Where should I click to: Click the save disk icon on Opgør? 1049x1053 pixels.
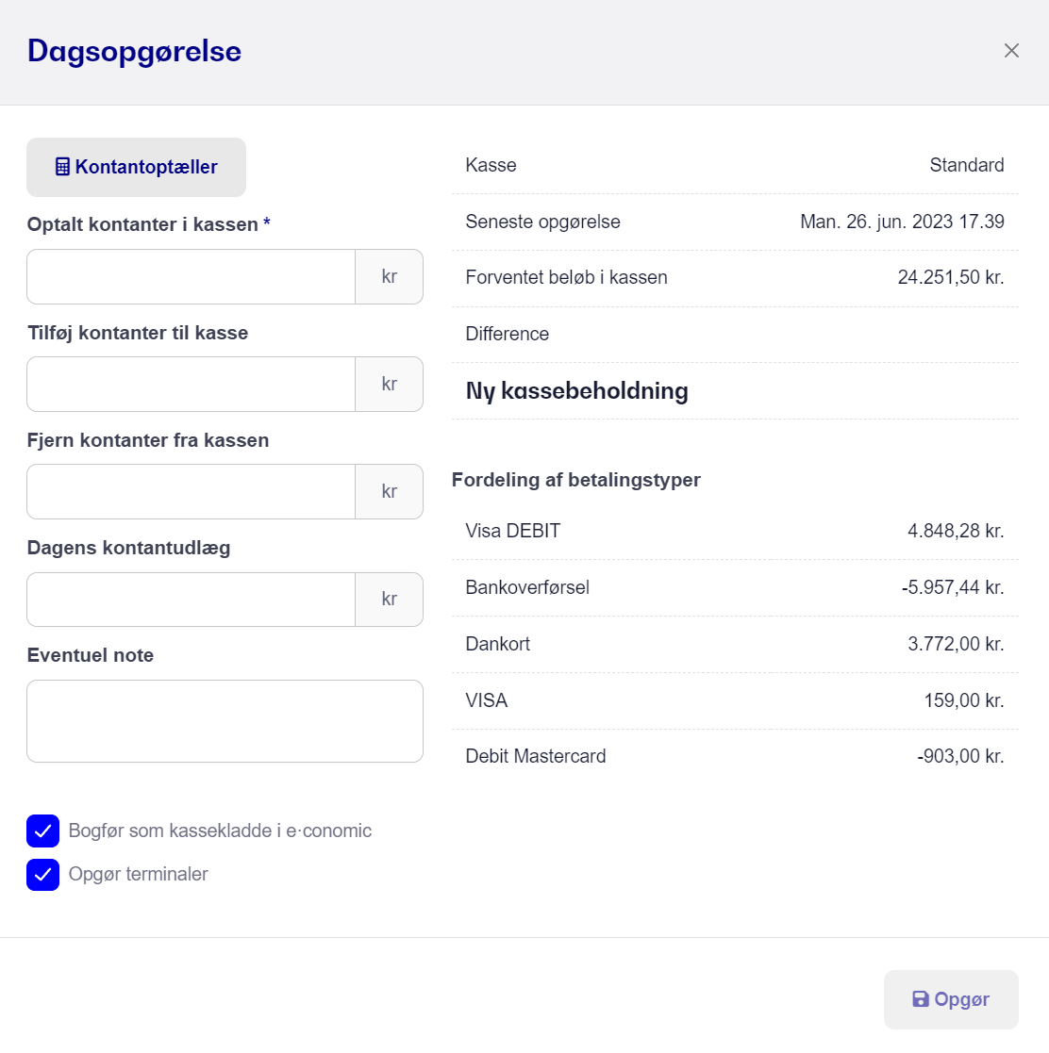pos(920,999)
